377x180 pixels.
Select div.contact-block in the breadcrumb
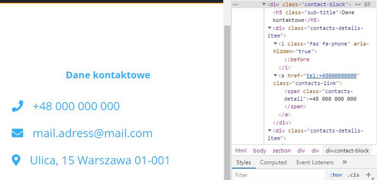pyautogui.click(x=347, y=151)
